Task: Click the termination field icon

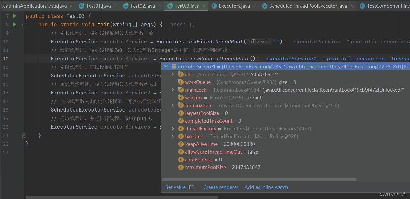Action: pyautogui.click(x=181, y=105)
